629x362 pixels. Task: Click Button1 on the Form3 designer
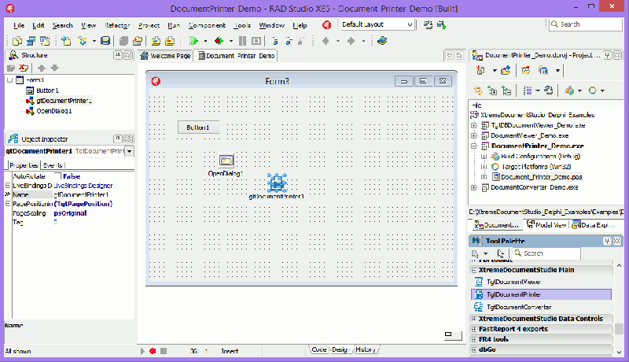tap(199, 127)
